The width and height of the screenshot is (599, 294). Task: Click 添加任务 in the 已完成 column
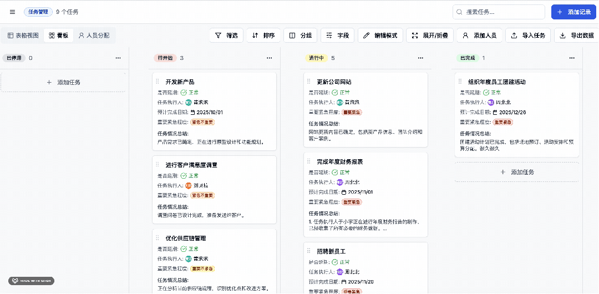coord(517,172)
